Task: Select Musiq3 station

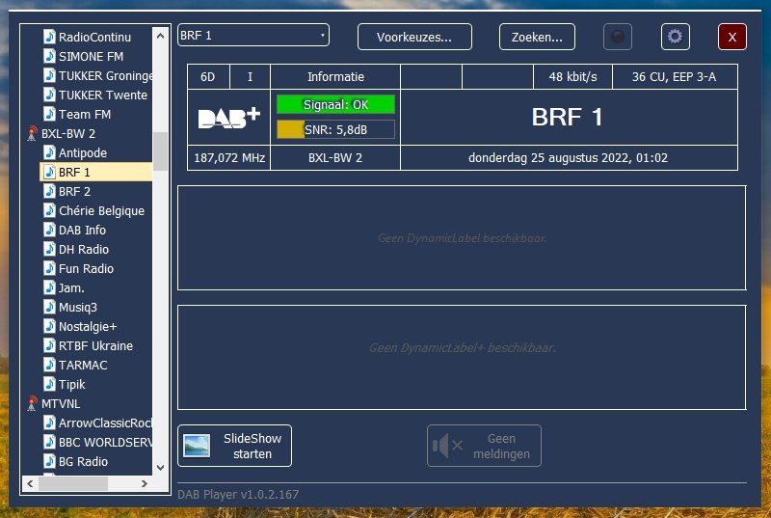Action: click(78, 308)
